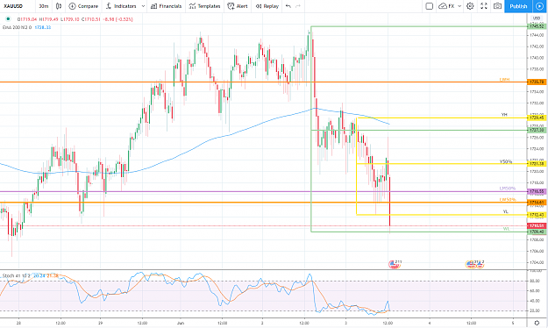Open the economic event flag near 12:00
Viewport: 548px width, 328px height.
(x=394, y=265)
